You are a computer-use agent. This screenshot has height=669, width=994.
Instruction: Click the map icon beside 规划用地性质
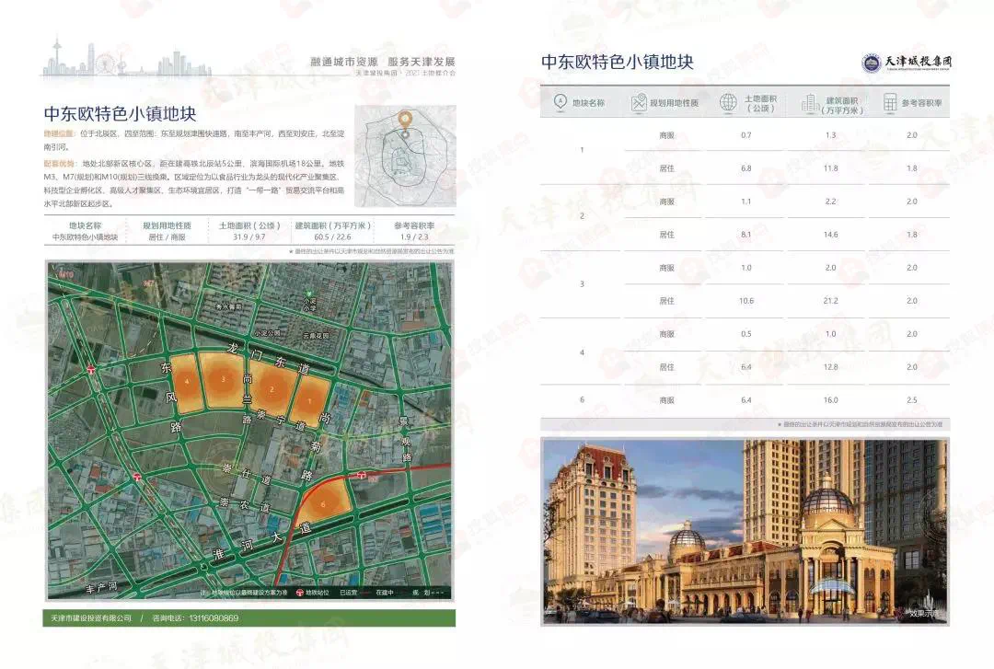(x=639, y=103)
